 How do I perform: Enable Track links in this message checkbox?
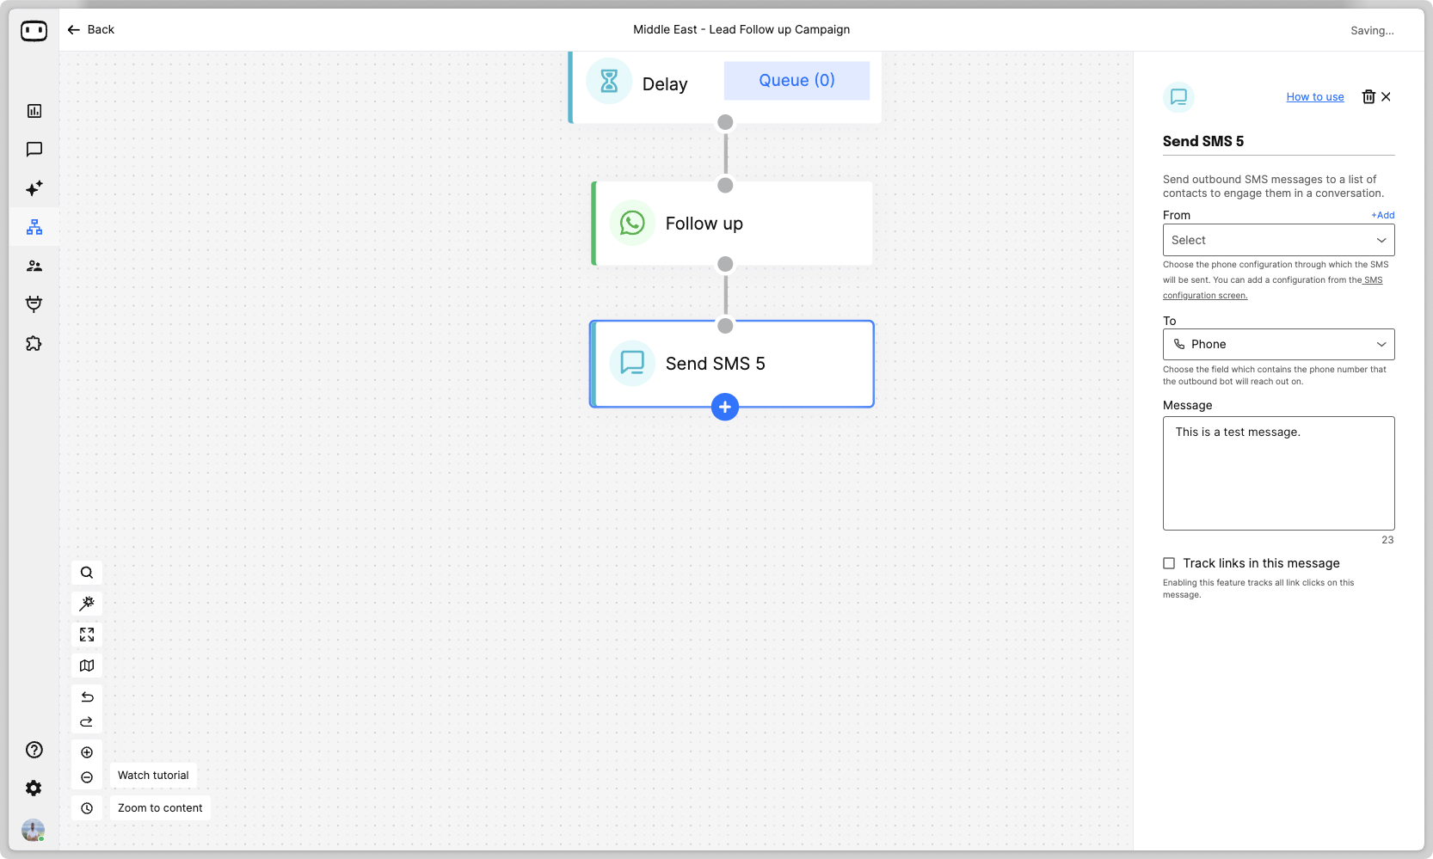click(1169, 563)
